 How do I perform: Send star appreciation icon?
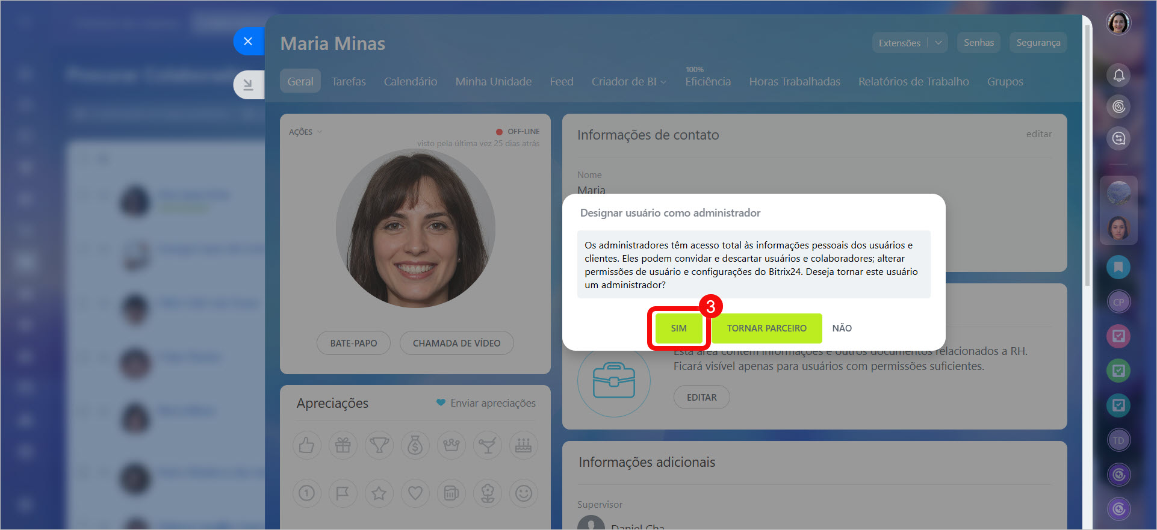coord(379,493)
